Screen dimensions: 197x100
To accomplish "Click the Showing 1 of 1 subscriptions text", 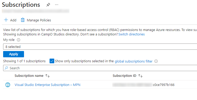I will click(x=24, y=61).
